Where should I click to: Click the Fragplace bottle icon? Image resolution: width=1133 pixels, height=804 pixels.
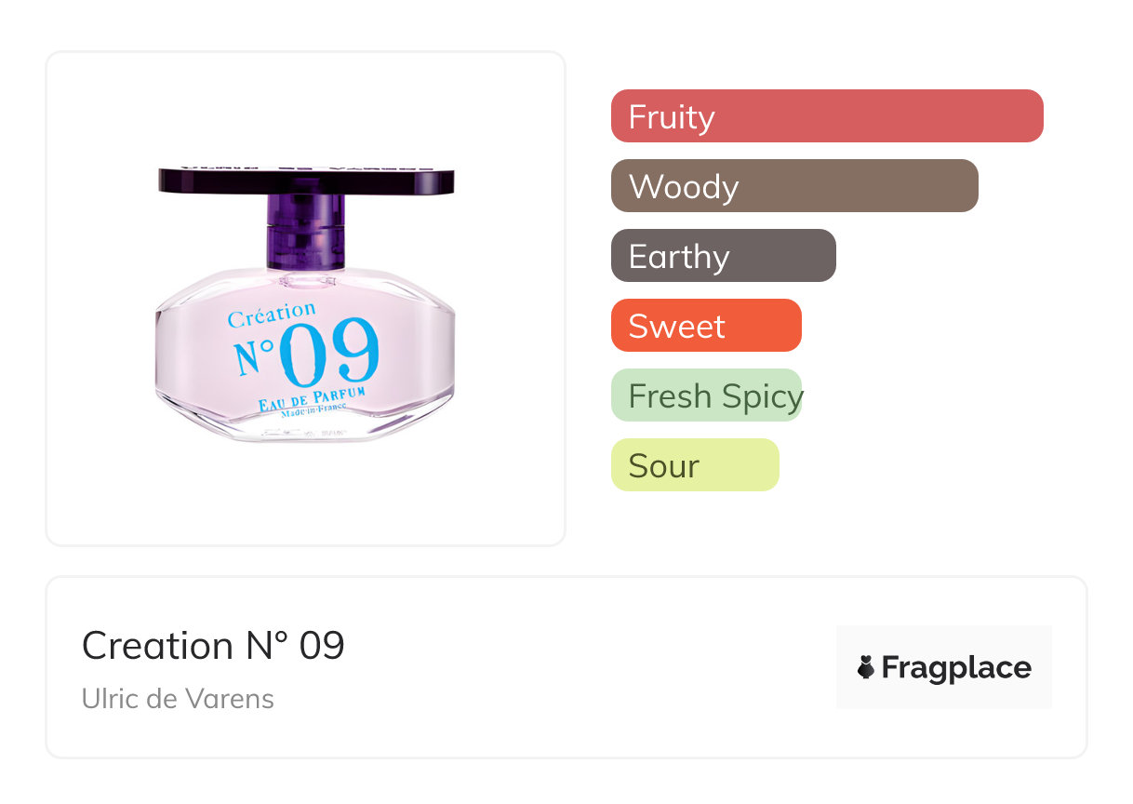click(866, 667)
